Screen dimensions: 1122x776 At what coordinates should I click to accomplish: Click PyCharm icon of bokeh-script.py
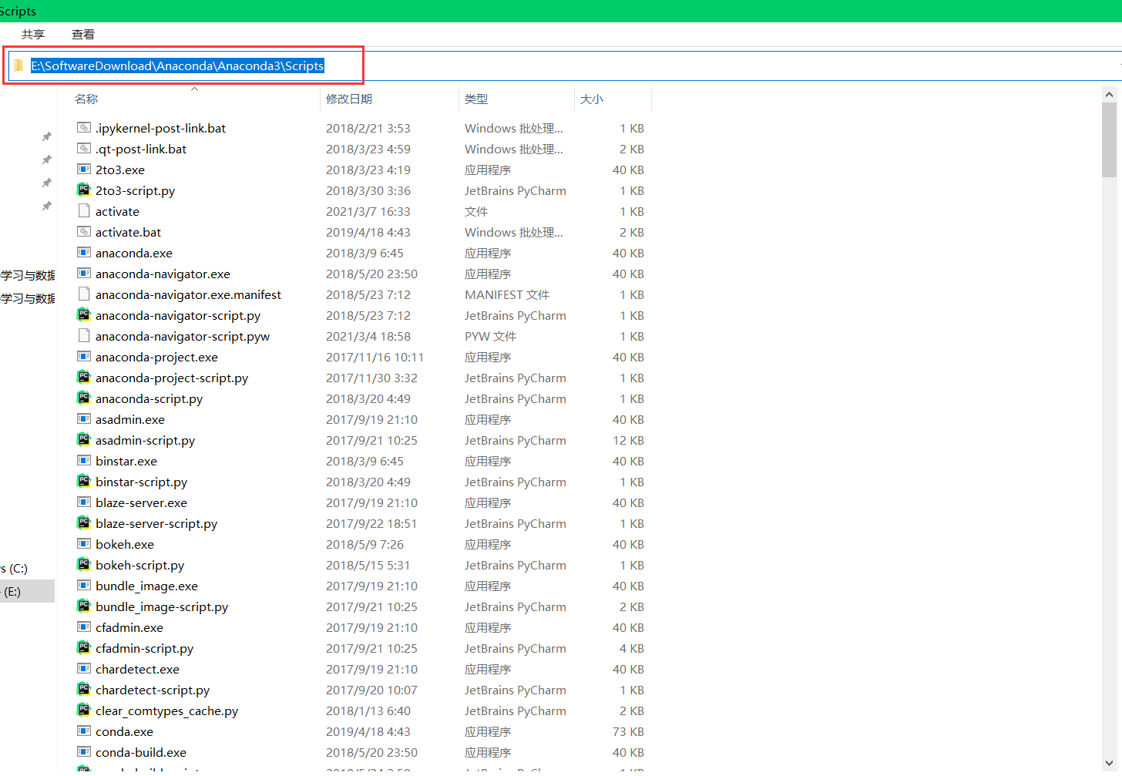pos(84,564)
